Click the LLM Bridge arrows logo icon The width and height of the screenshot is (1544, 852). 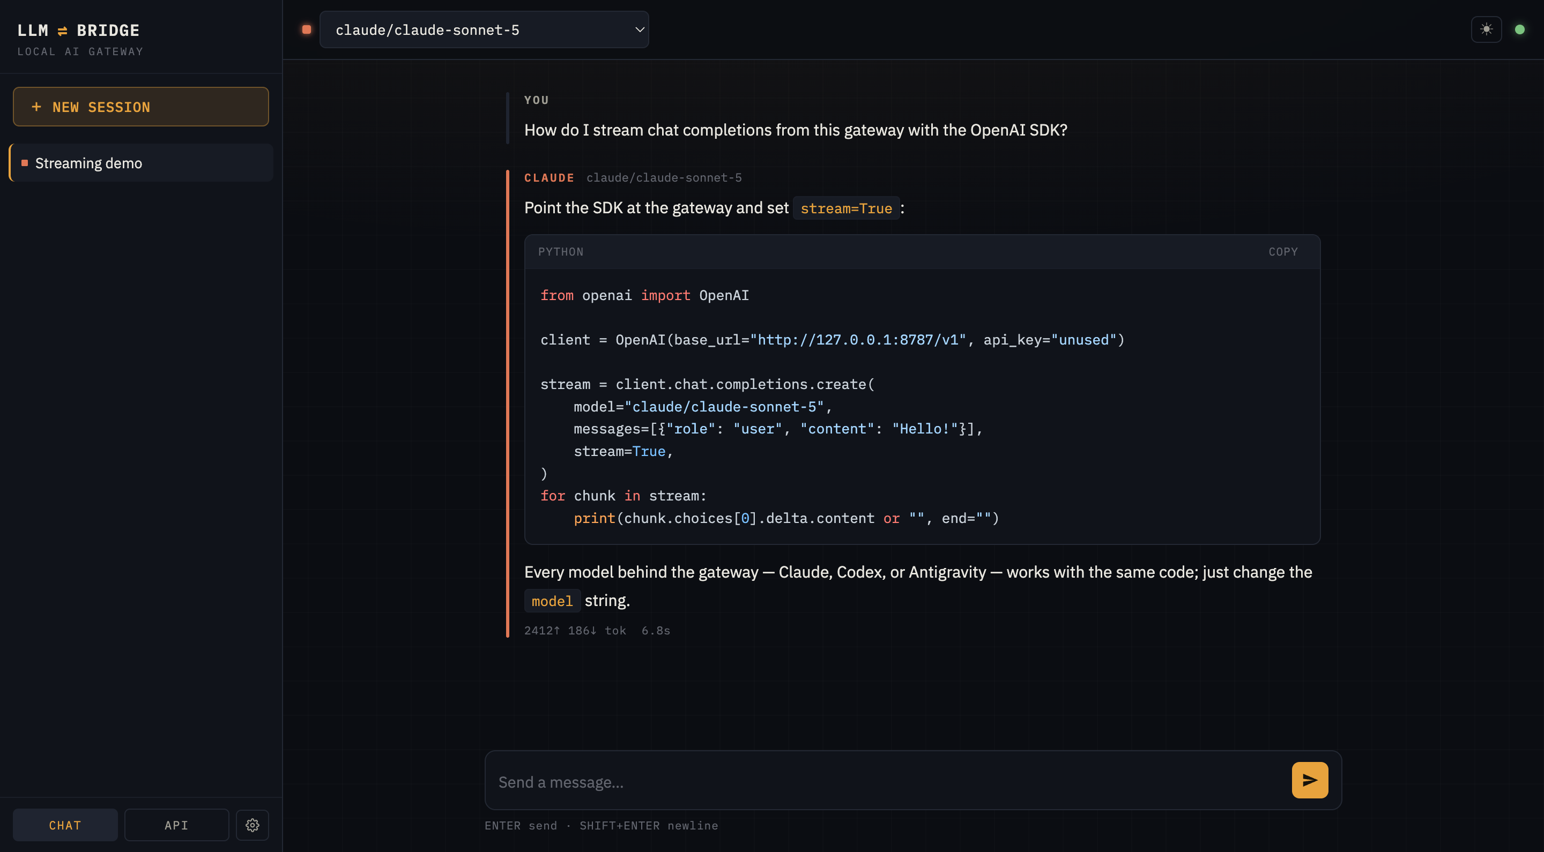point(62,31)
